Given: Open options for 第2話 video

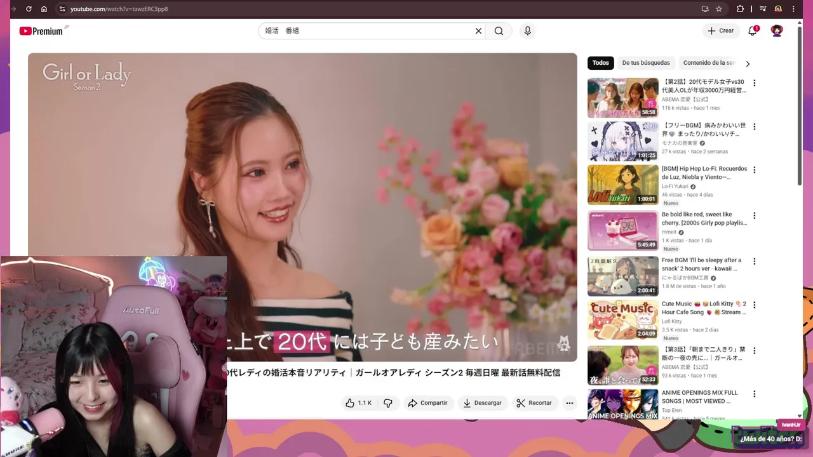Looking at the screenshot, I should (x=755, y=83).
